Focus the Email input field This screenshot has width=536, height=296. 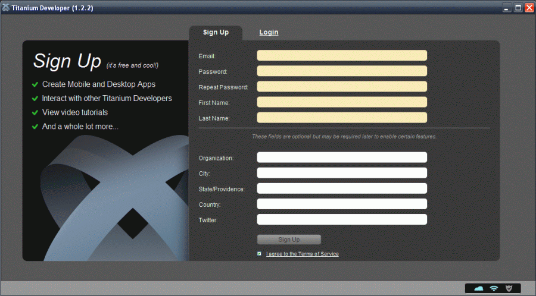(x=342, y=55)
